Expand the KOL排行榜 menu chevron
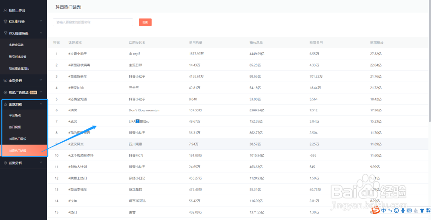The width and height of the screenshot is (431, 220). pos(41,21)
